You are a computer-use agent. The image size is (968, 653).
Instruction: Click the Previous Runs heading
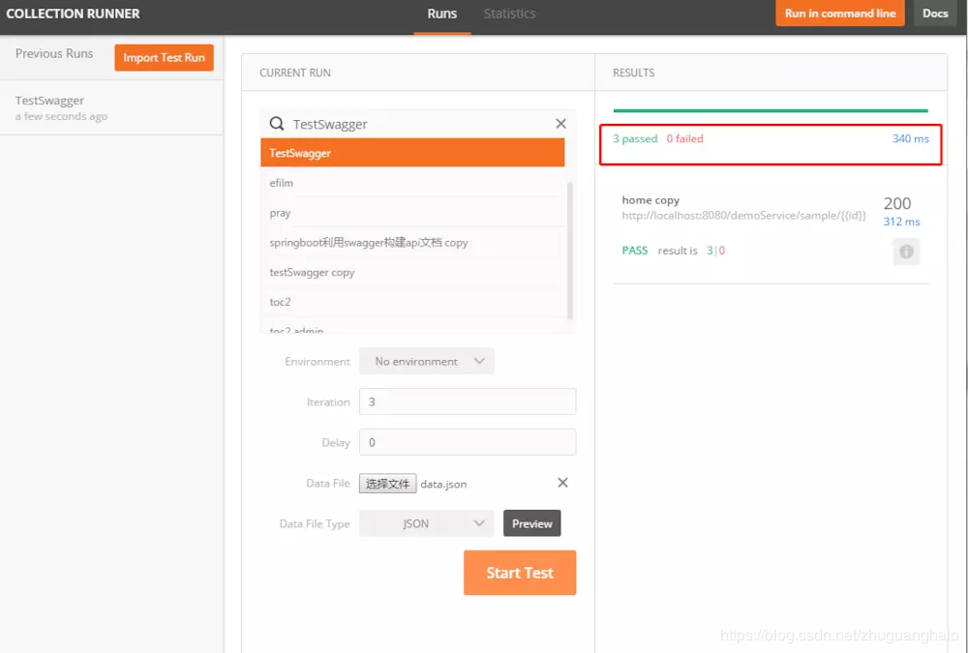tap(54, 54)
